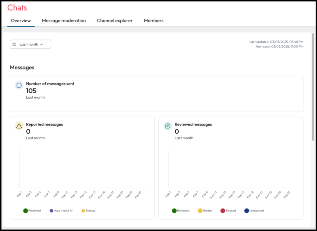Go to the Channel explorer tab

click(115, 20)
